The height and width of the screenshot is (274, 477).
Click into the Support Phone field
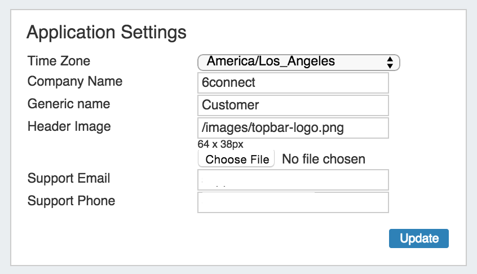[293, 202]
